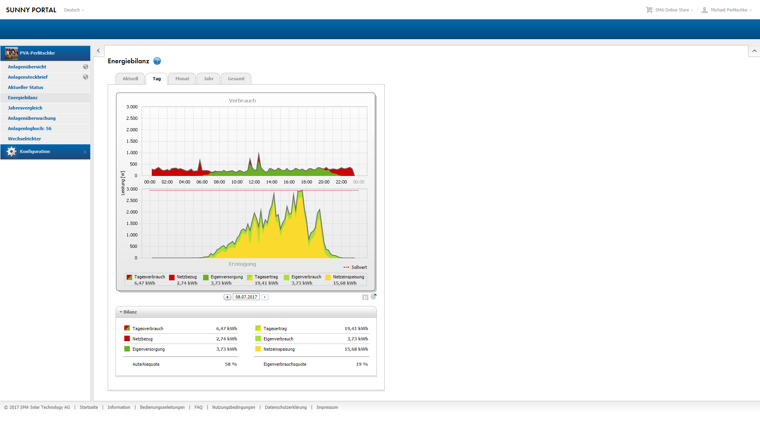Collapse the Bilanz section triangle
This screenshot has height=427, width=760.
[121, 312]
